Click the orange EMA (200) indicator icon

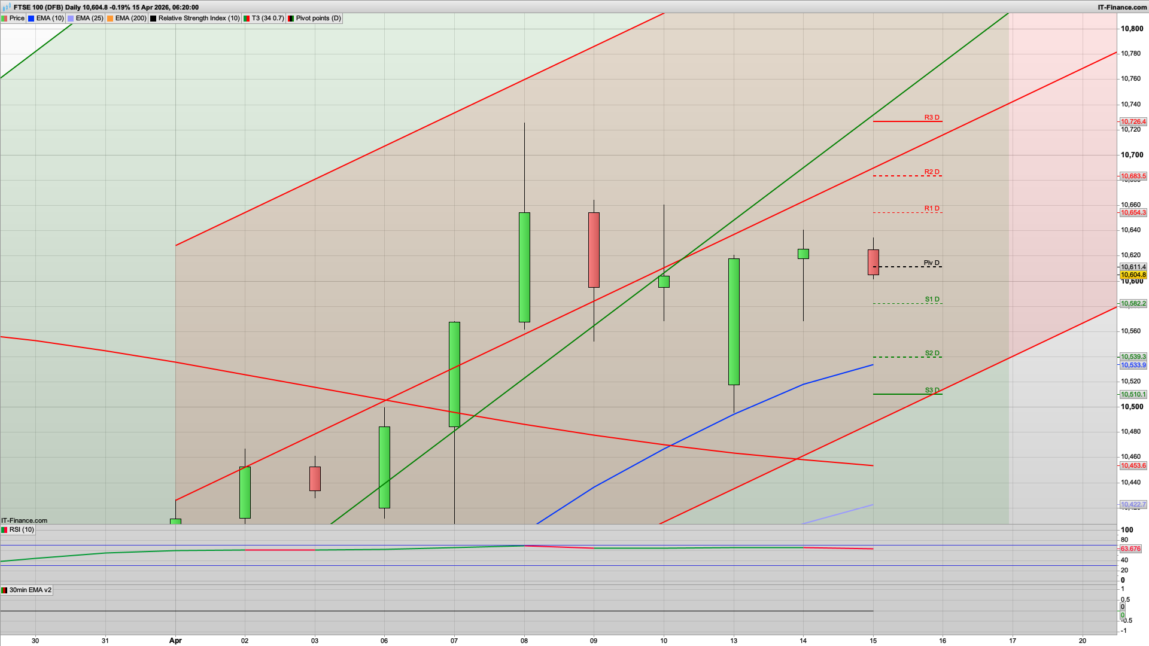[x=111, y=18]
